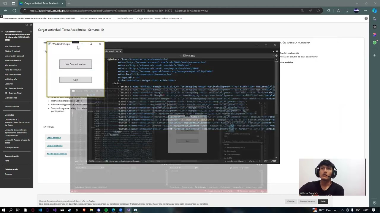Open Grupos under Colaboración

pos(8,174)
